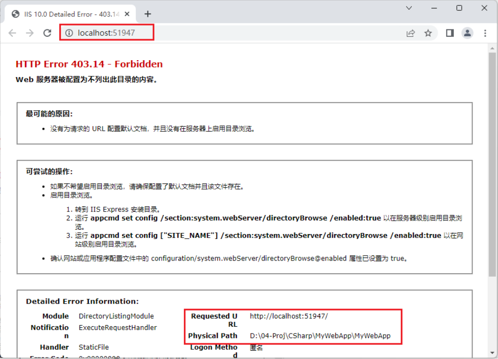Open the user profile avatar
Image resolution: width=498 pixels, height=359 pixels.
(x=467, y=33)
